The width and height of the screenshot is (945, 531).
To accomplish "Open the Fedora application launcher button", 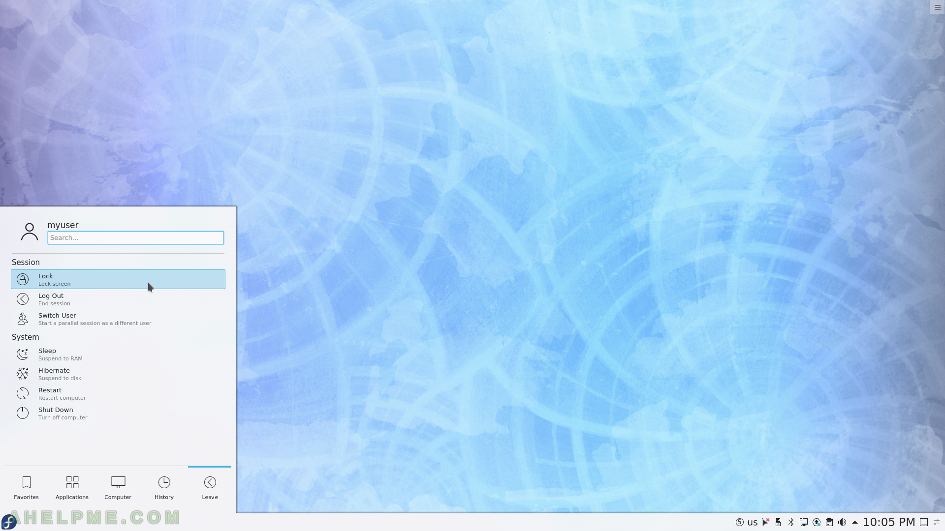I will [9, 522].
